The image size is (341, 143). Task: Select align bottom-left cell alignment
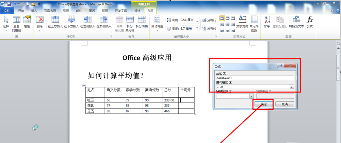[222, 30]
